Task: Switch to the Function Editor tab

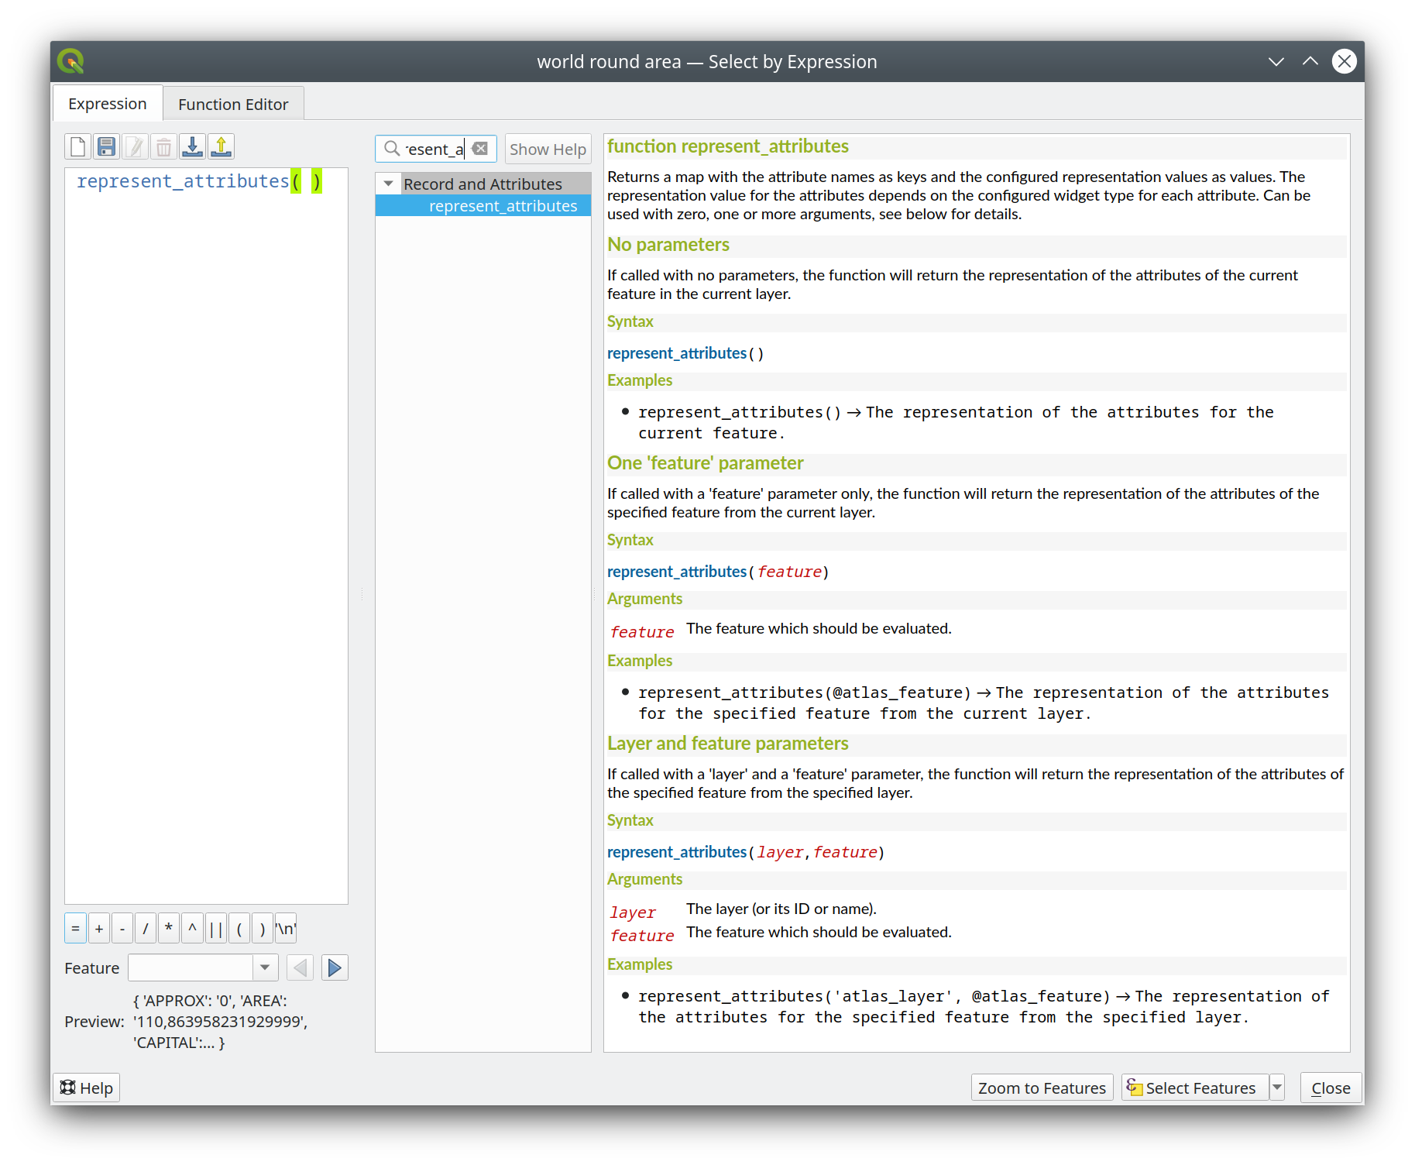Action: click(x=233, y=105)
